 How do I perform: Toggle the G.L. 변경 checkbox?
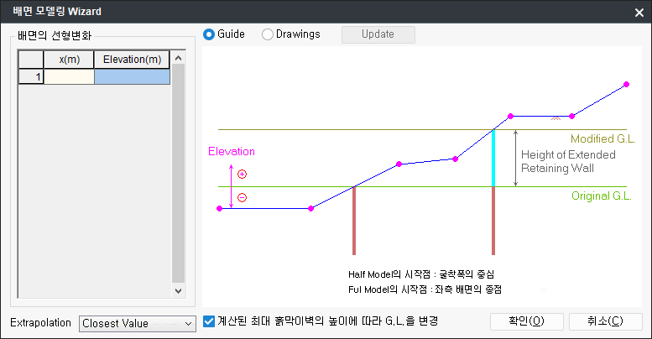coord(210,321)
